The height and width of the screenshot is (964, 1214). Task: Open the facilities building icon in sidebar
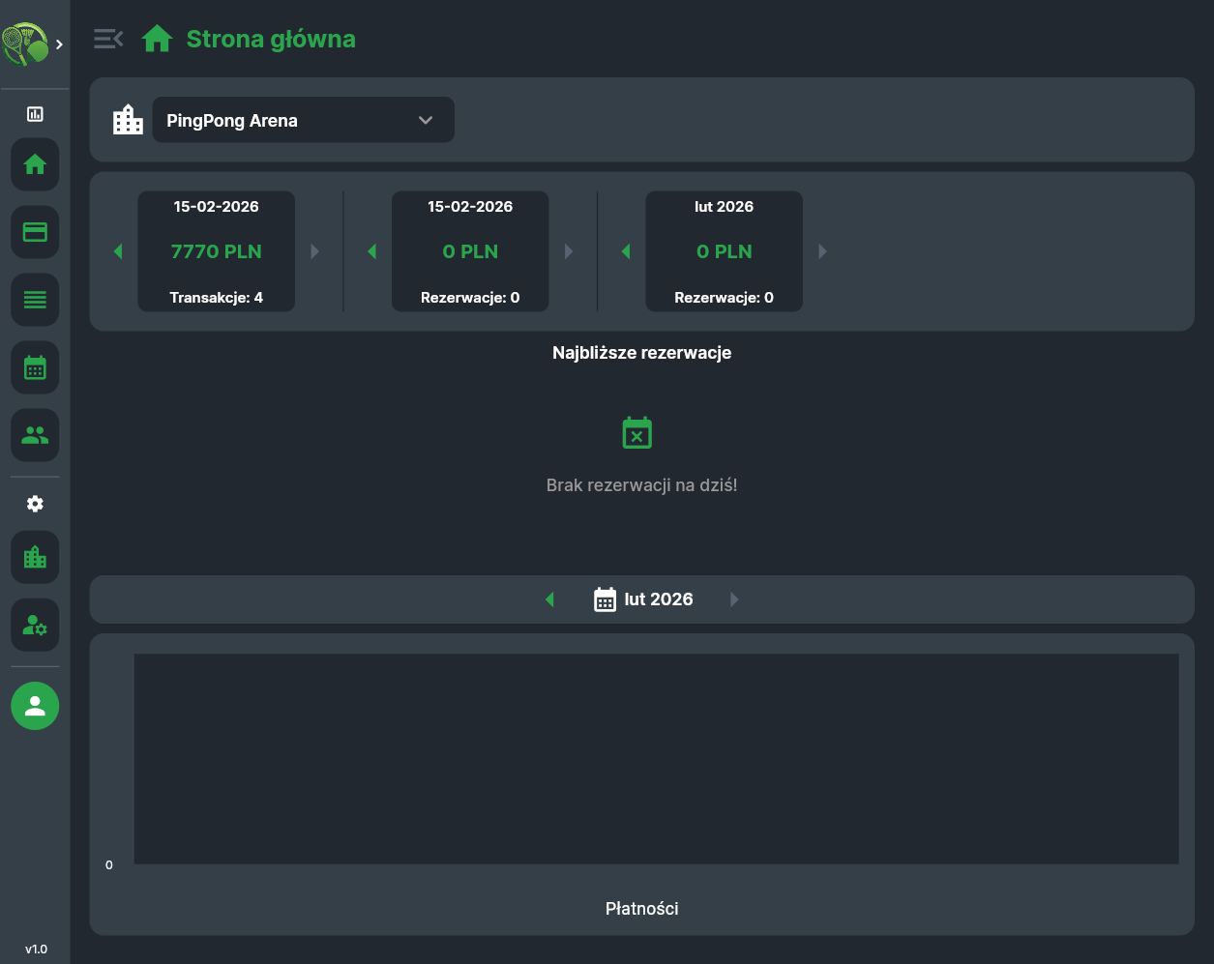pos(35,557)
